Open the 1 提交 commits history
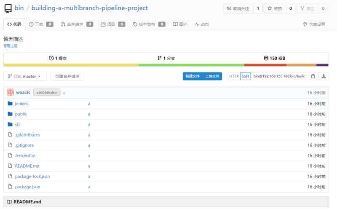The height and width of the screenshot is (209, 337). 58,58
